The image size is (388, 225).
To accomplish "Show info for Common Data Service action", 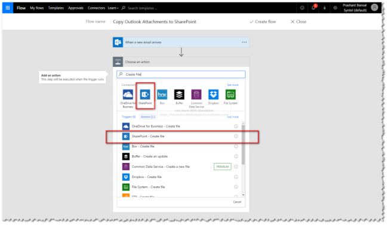I will pos(236,167).
